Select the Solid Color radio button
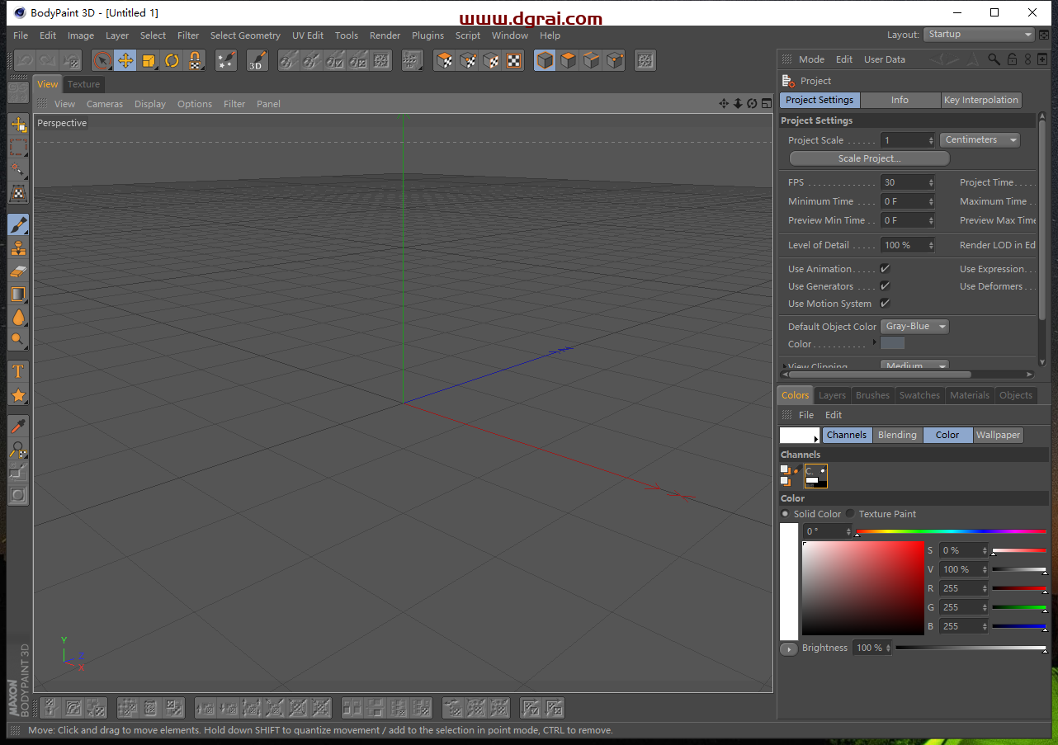The width and height of the screenshot is (1058, 745). pyautogui.click(x=785, y=514)
